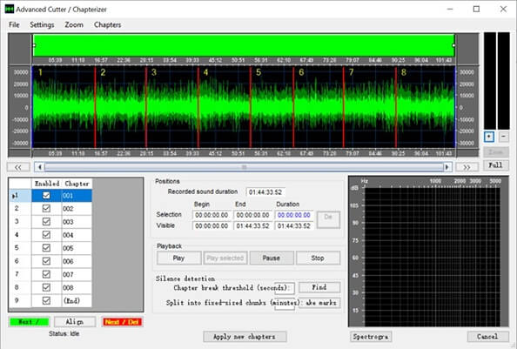
Task: Click the app icon in title bar
Action: pyautogui.click(x=10, y=10)
